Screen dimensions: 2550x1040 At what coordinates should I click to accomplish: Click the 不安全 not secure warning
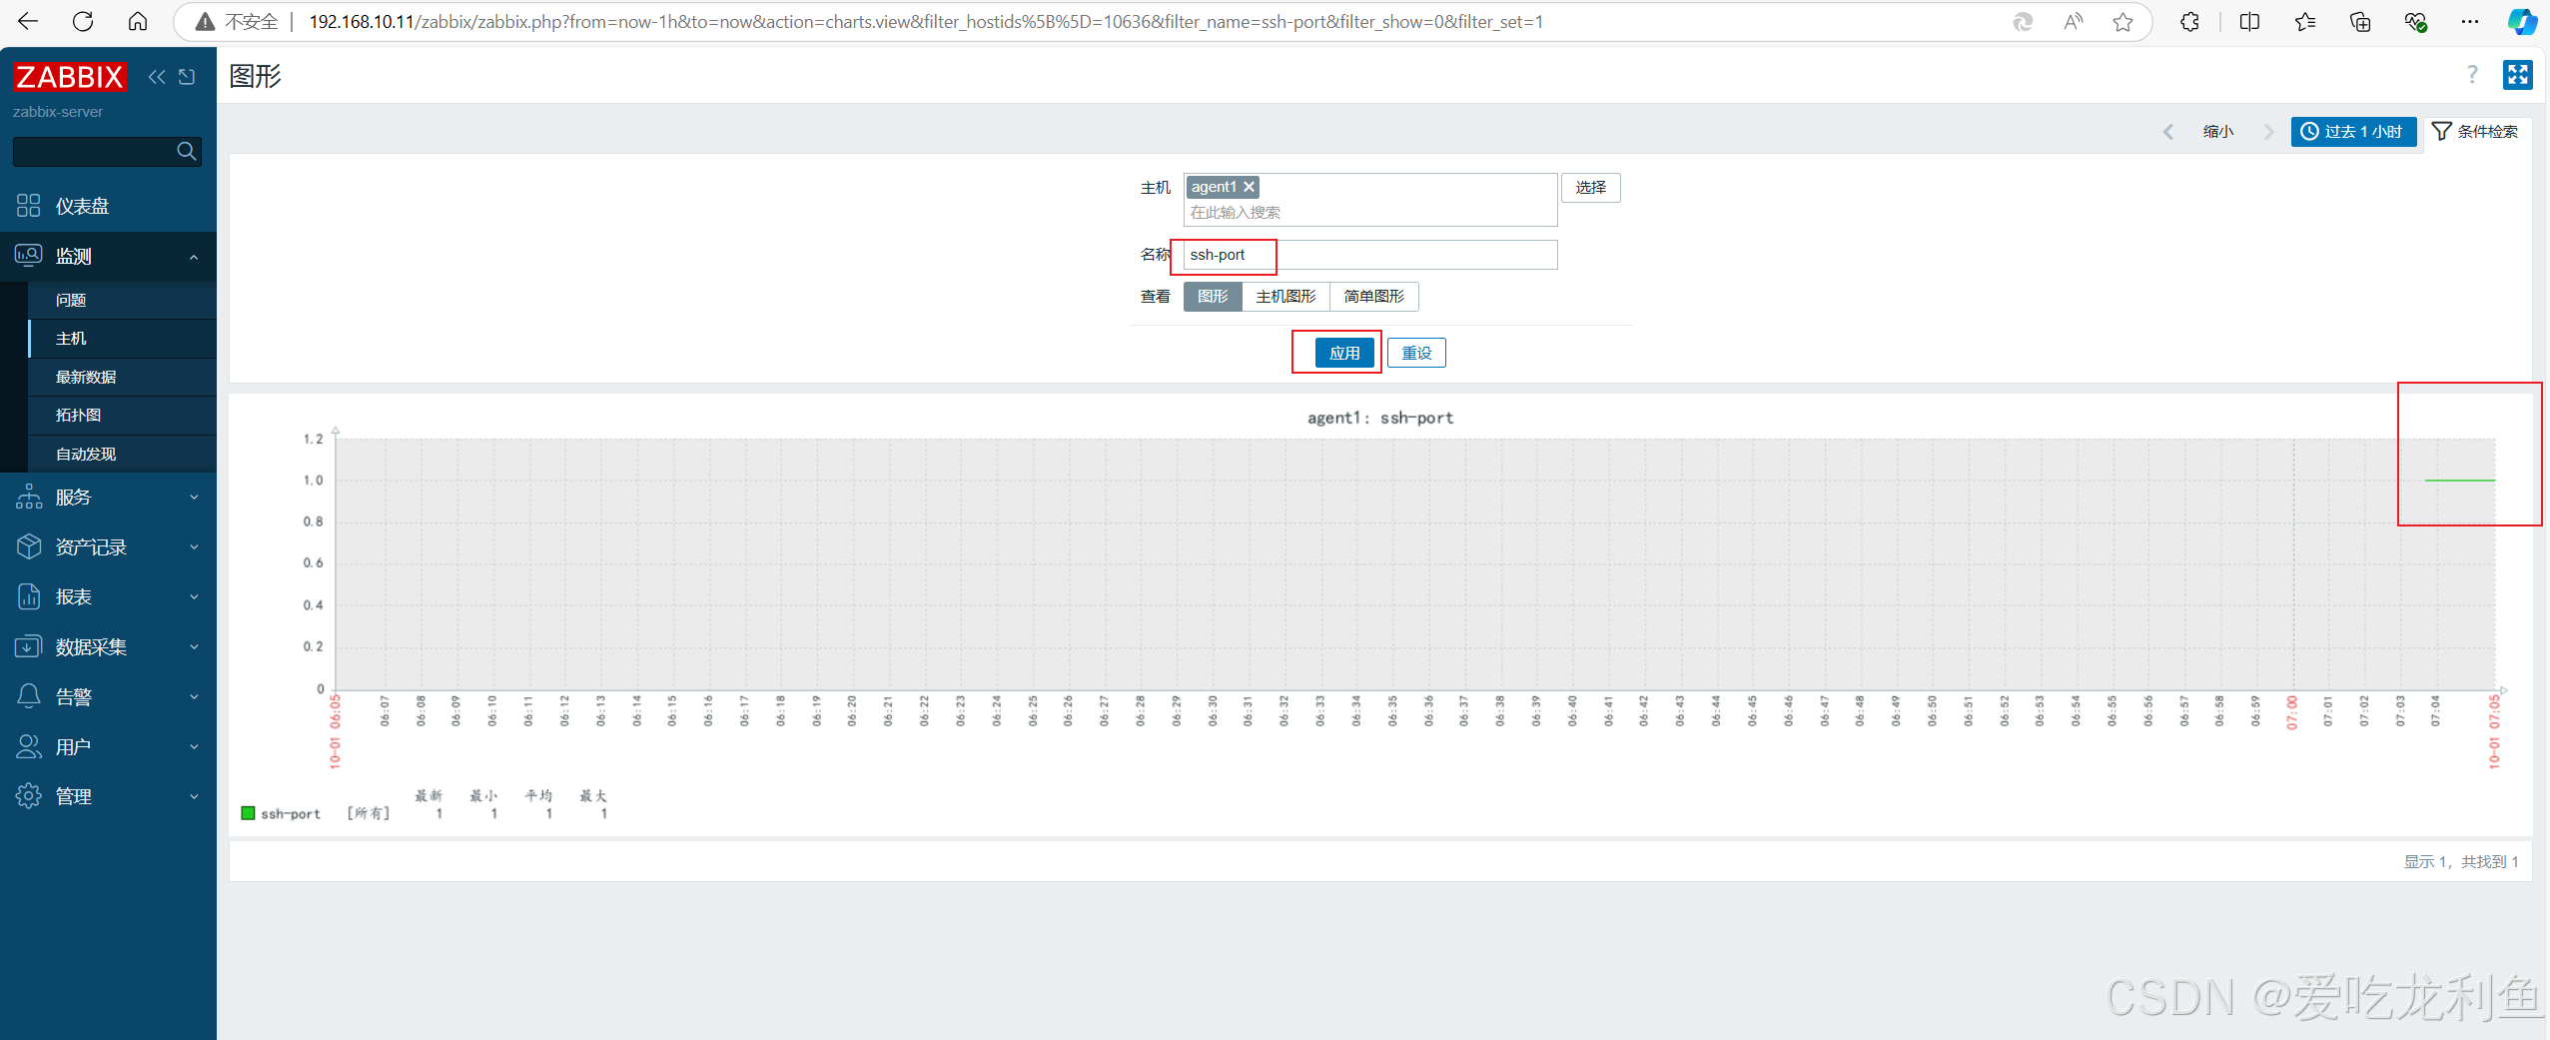click(x=238, y=22)
